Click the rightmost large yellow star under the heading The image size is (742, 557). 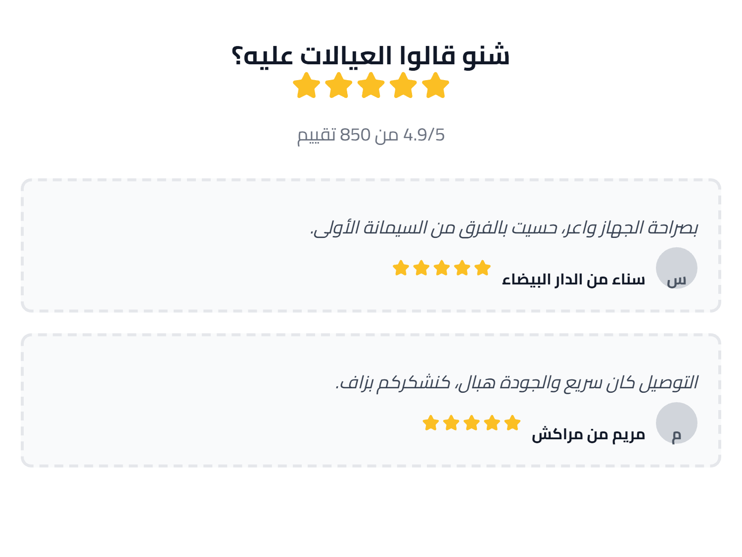coord(436,86)
